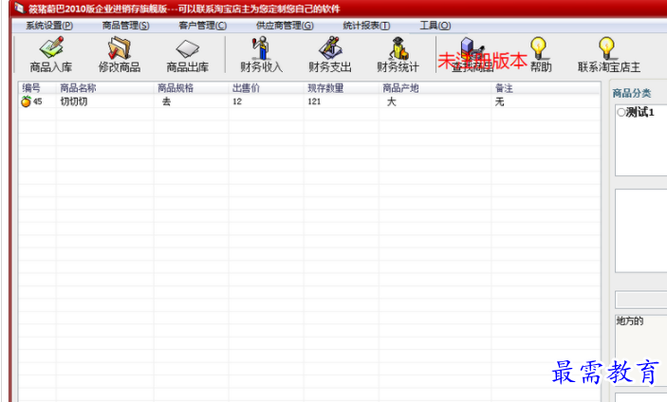The height and width of the screenshot is (402, 667).
Task: Sort by the 现存数量 column header
Action: click(x=342, y=88)
